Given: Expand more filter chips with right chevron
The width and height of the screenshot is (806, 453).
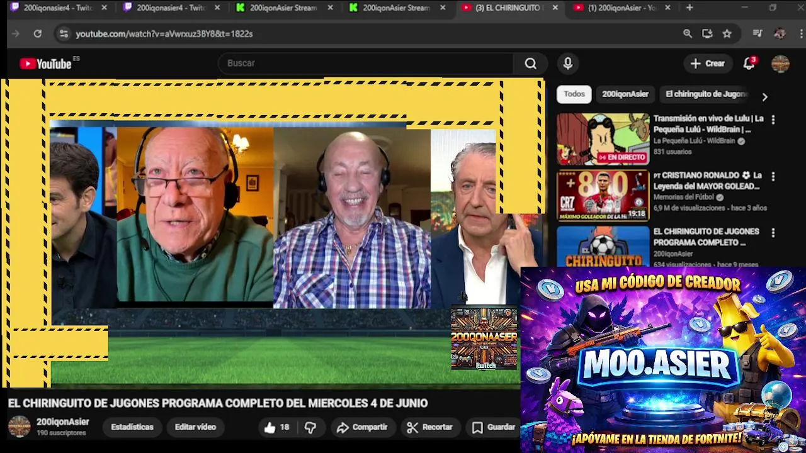Looking at the screenshot, I should coord(764,97).
